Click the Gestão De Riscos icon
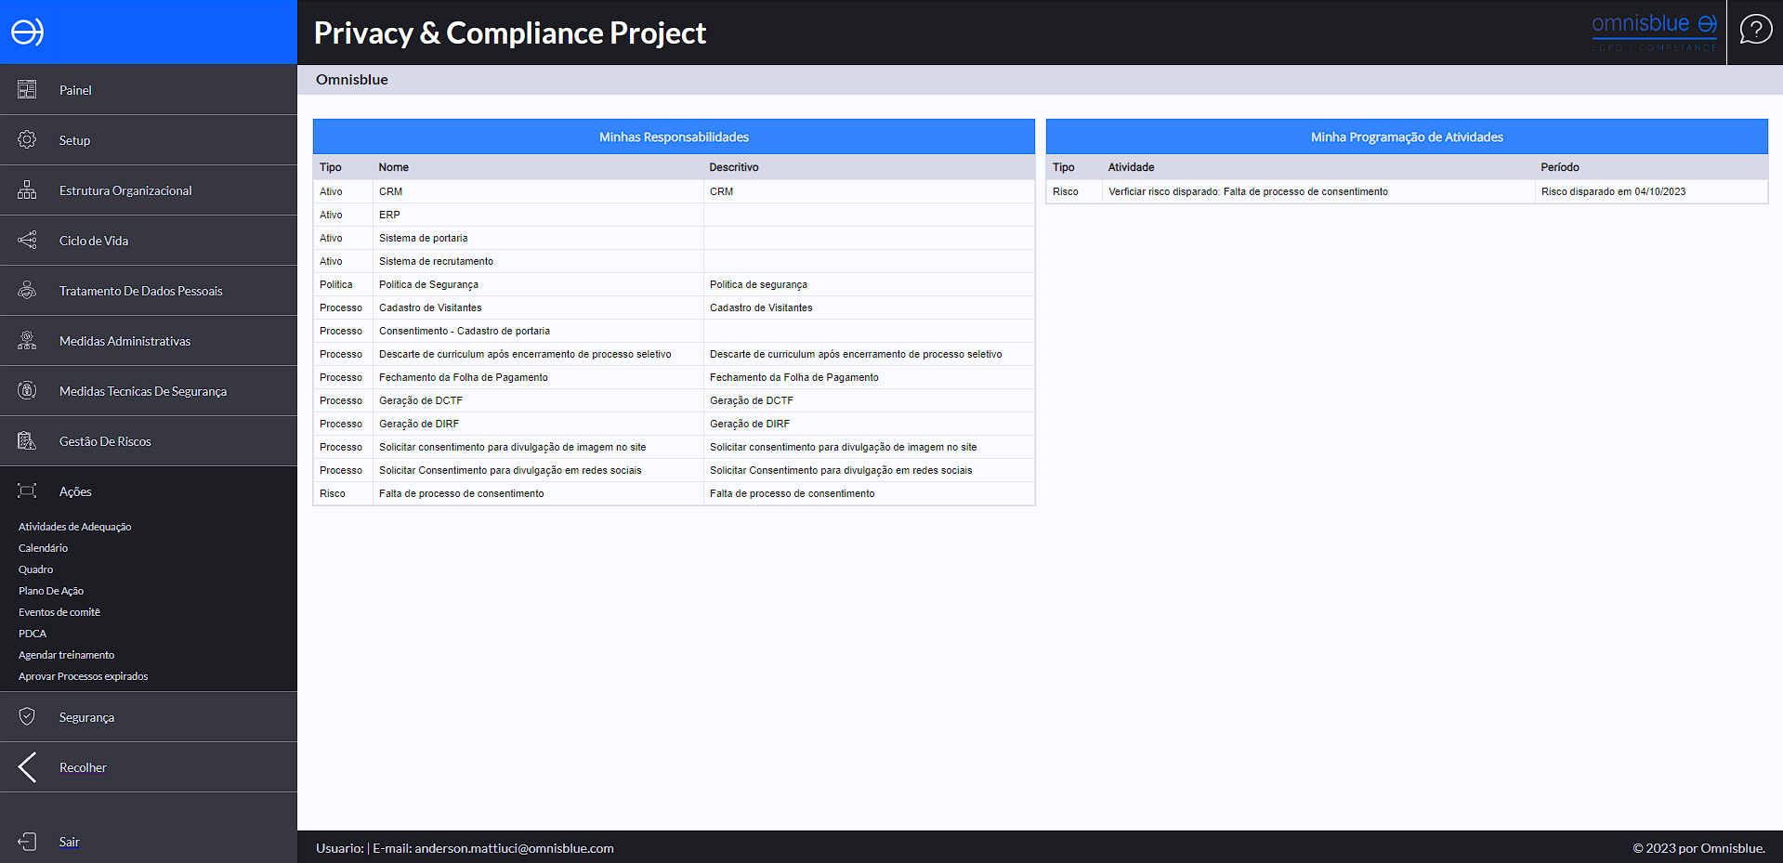 [27, 441]
